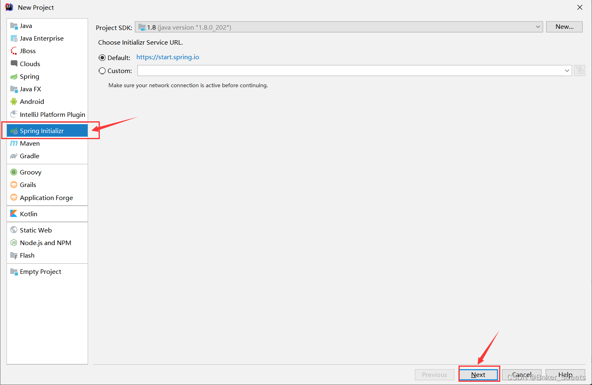Click the Gradle elephant icon

pyautogui.click(x=14, y=156)
